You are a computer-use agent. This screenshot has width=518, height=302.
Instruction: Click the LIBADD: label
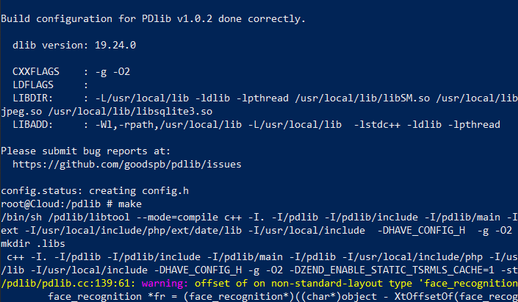tap(33, 125)
